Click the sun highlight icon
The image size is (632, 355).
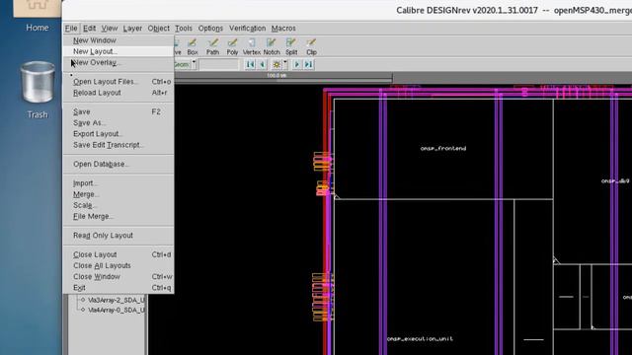pyautogui.click(x=276, y=64)
